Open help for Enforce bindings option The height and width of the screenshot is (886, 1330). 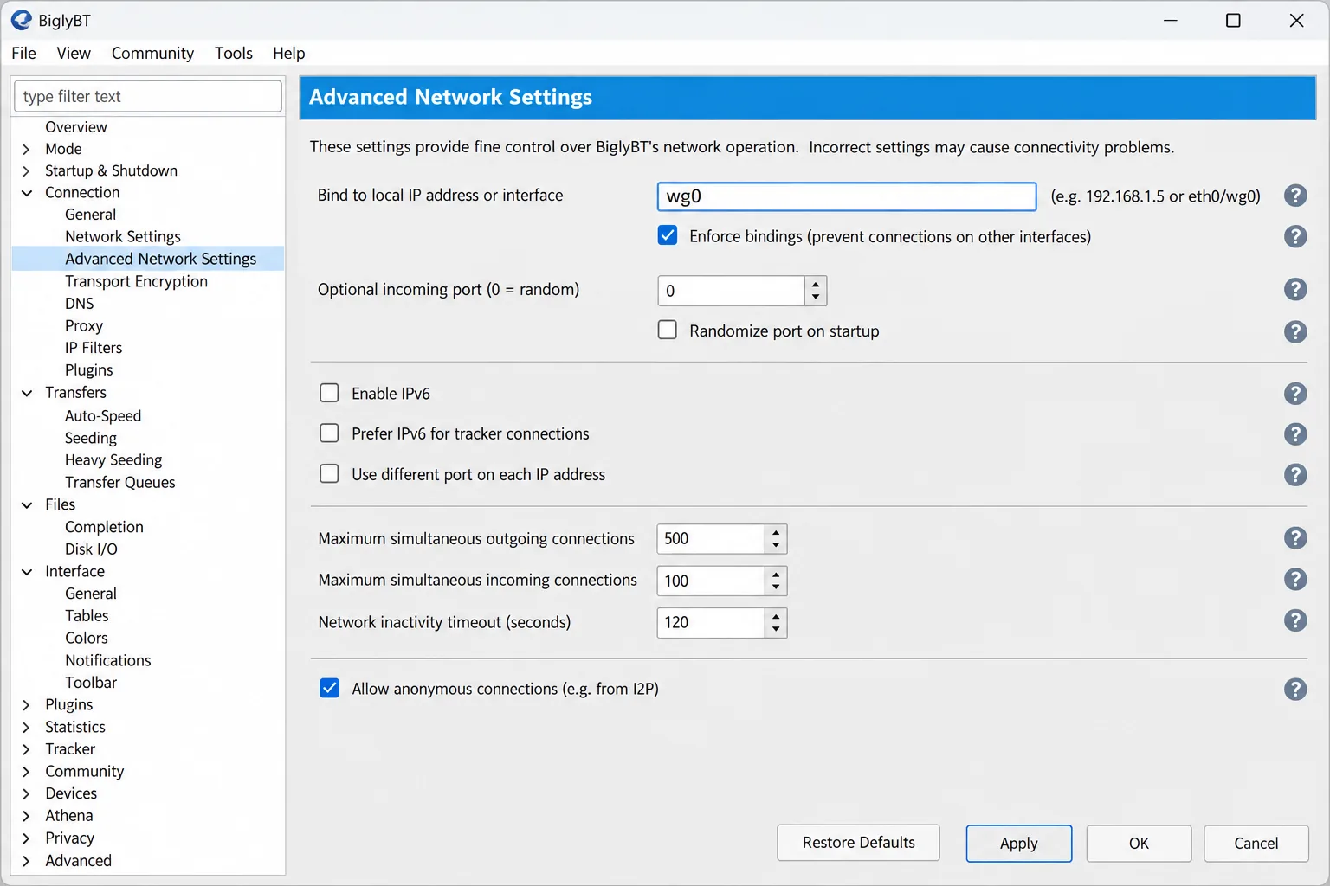click(1295, 236)
